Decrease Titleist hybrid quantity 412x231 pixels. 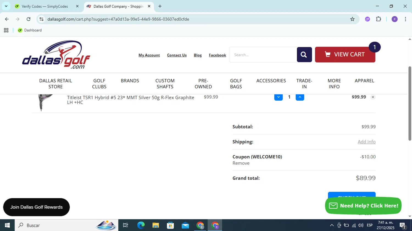coord(278,97)
